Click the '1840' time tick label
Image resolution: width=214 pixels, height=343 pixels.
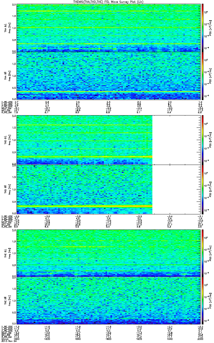click(78, 339)
